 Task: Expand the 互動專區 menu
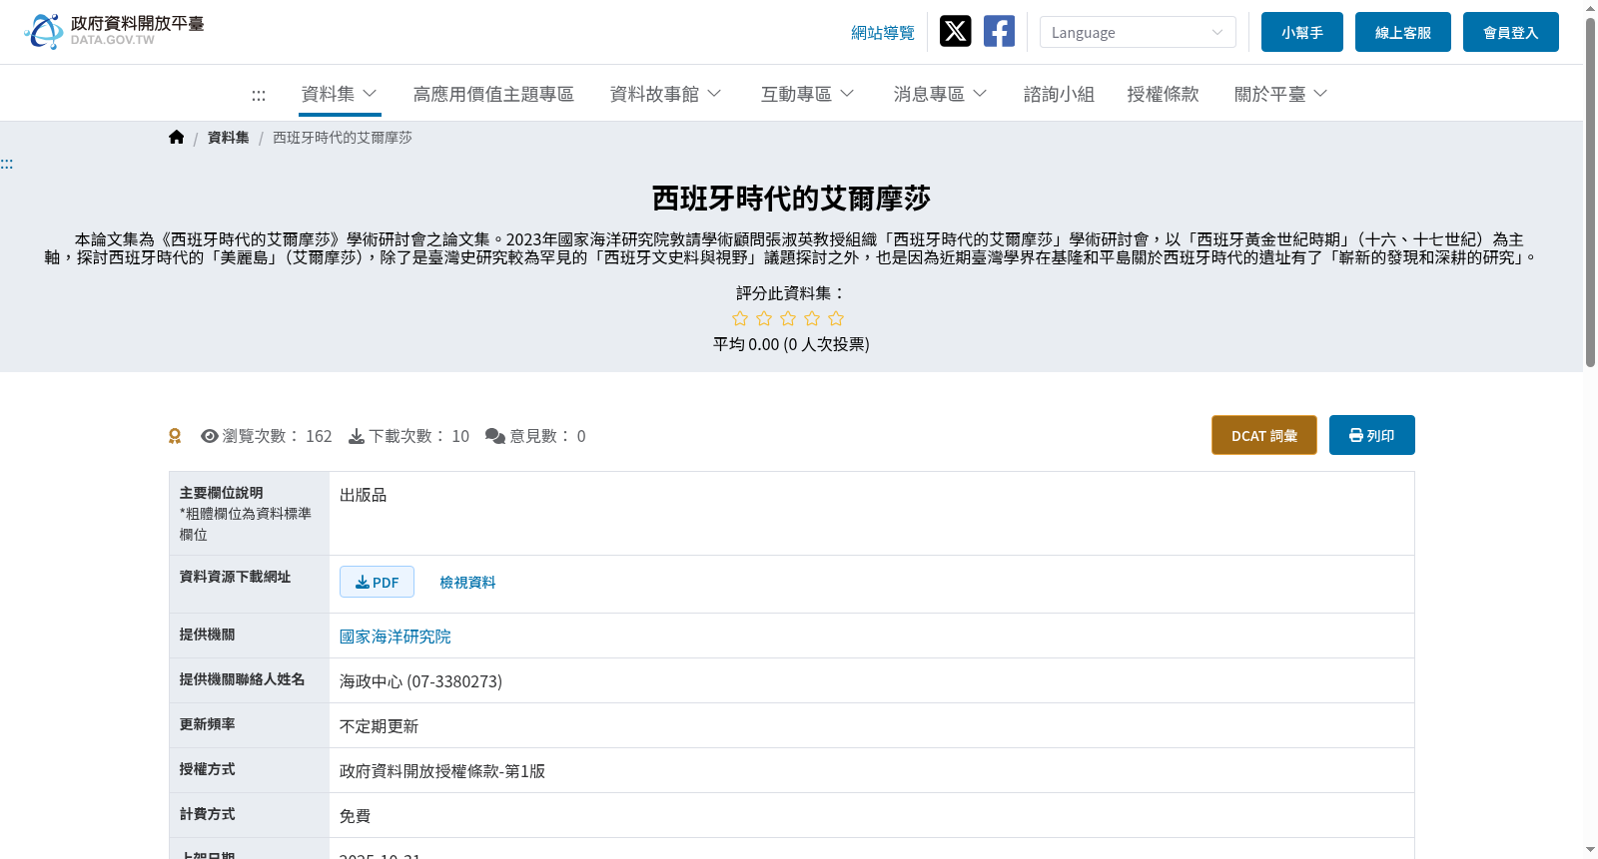click(x=808, y=94)
